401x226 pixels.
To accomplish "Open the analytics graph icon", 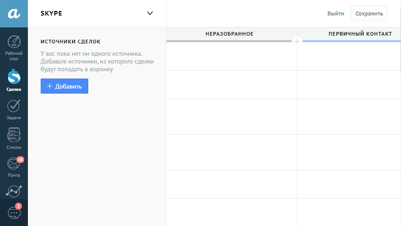I will (14, 191).
